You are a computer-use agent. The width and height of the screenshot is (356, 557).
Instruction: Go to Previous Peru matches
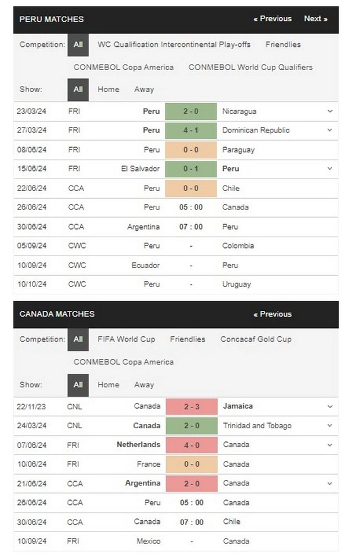[272, 18]
